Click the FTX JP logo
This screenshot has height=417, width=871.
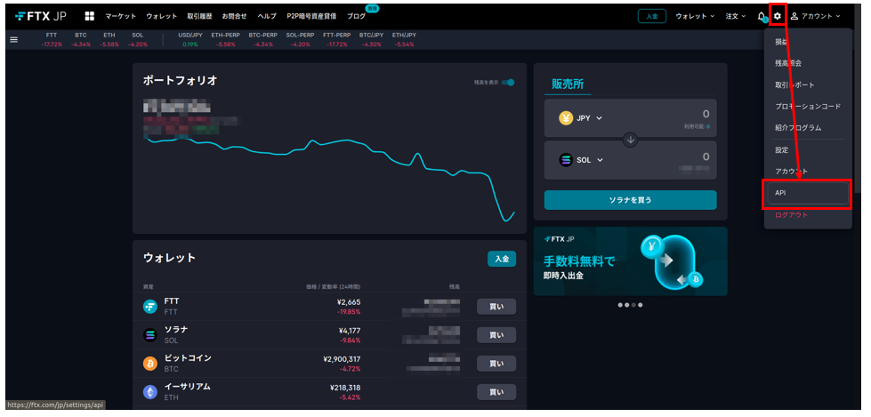[x=41, y=16]
